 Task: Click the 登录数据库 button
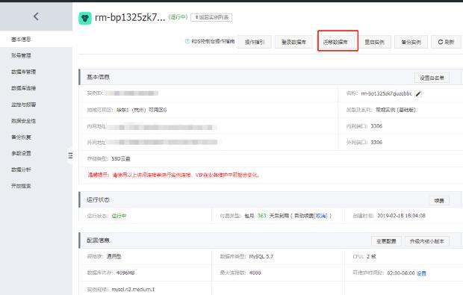coord(293,42)
